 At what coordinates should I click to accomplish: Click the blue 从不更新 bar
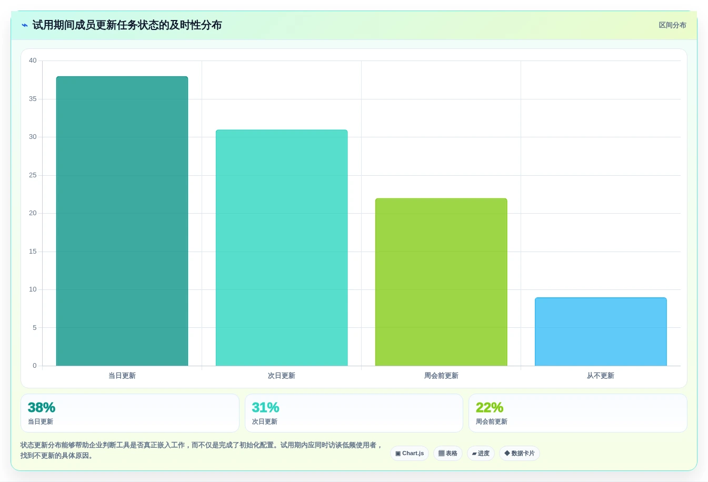click(601, 332)
